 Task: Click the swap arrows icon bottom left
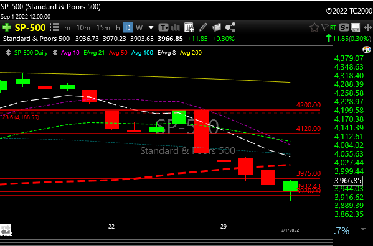click(x=6, y=230)
